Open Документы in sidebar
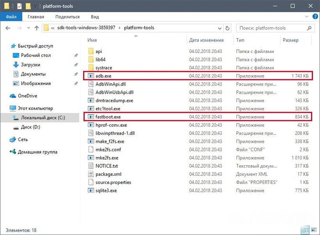The height and width of the screenshot is (235, 320). 33,74
